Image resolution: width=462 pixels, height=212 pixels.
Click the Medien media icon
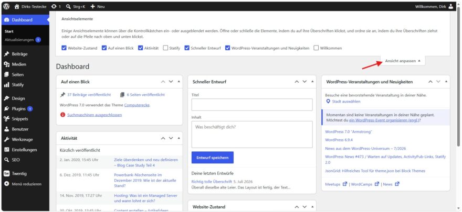click(7, 64)
